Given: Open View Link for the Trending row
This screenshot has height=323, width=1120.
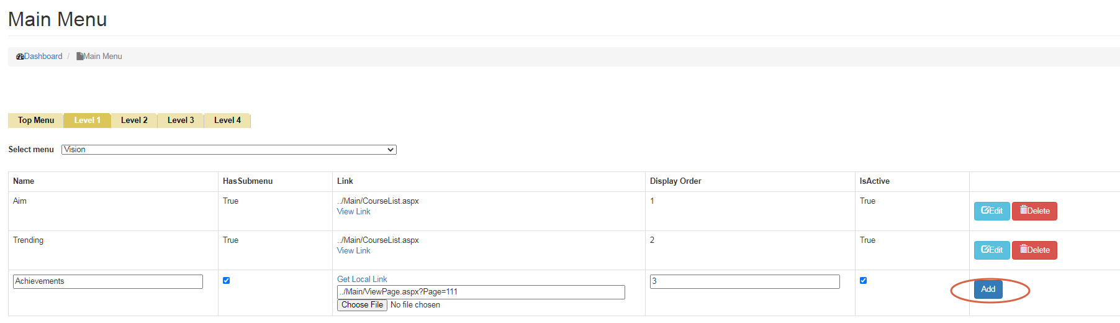Looking at the screenshot, I should click(x=353, y=251).
